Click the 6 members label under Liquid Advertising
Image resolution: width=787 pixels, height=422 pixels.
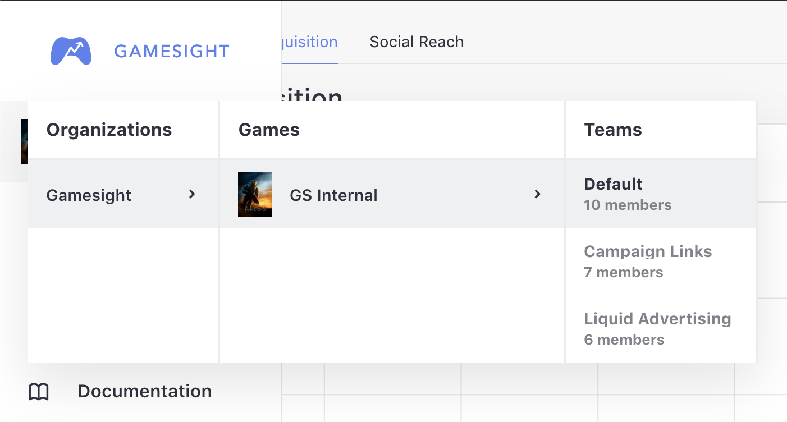click(x=624, y=340)
